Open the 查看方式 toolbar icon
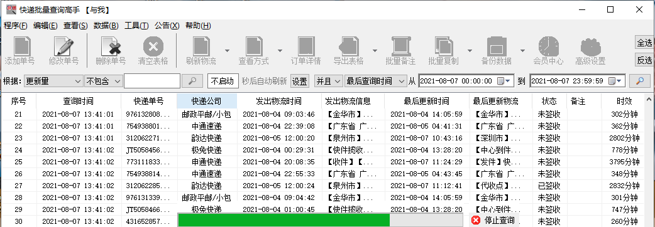 (x=253, y=46)
